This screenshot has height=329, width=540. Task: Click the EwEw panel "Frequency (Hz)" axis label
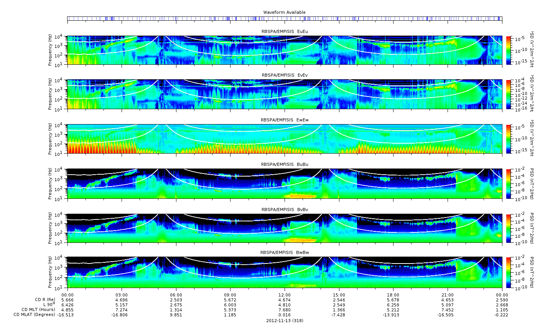[x=50, y=139]
